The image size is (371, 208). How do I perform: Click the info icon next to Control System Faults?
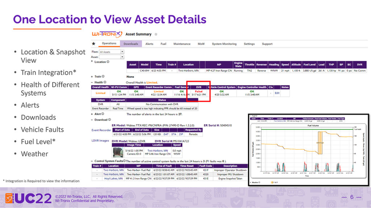point(124,161)
